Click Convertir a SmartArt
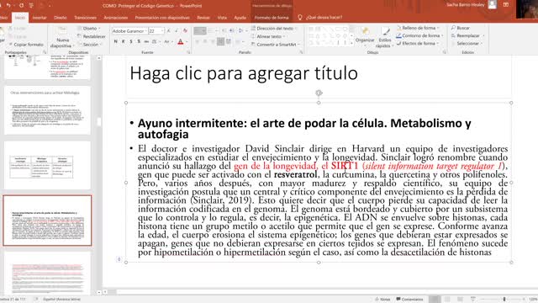Viewport: 538px width, 303px height. (276, 45)
